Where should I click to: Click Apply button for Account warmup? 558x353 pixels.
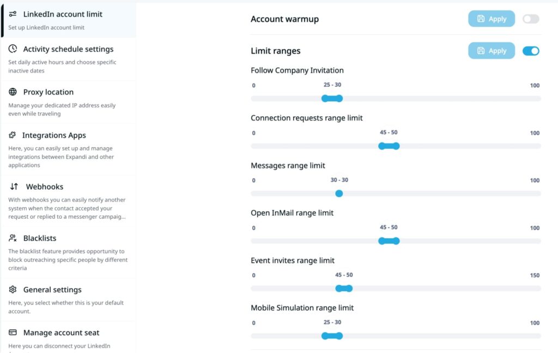coord(491,19)
